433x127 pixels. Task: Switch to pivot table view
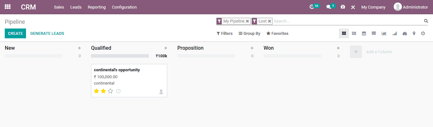tap(374, 33)
